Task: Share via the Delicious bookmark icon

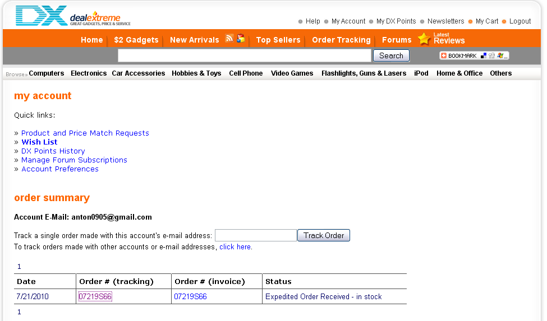Action: (484, 55)
